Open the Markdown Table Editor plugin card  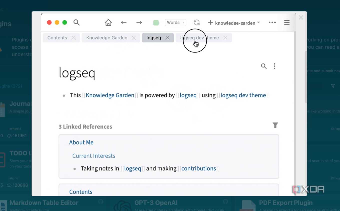tap(44, 203)
